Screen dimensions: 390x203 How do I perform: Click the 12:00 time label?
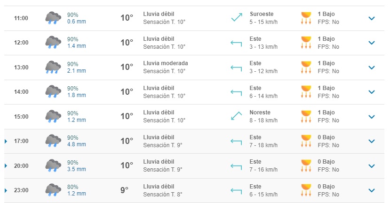click(x=21, y=43)
